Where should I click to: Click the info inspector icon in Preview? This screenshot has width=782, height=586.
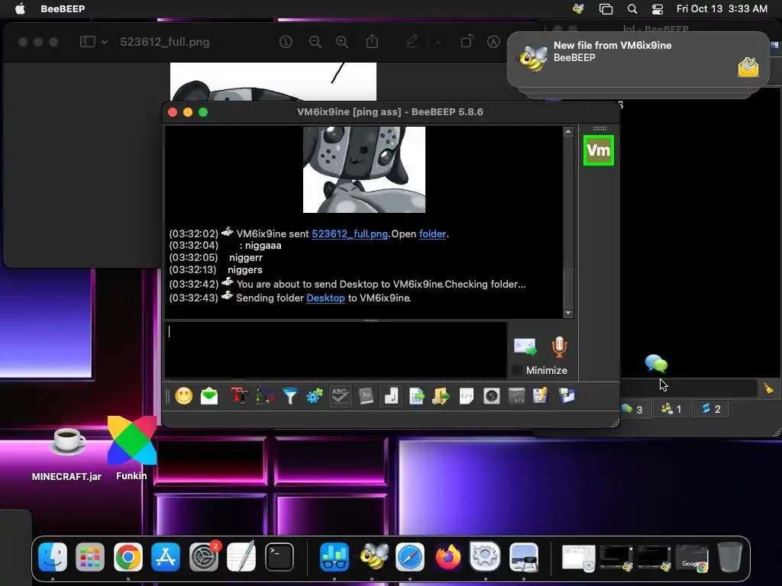pos(286,42)
